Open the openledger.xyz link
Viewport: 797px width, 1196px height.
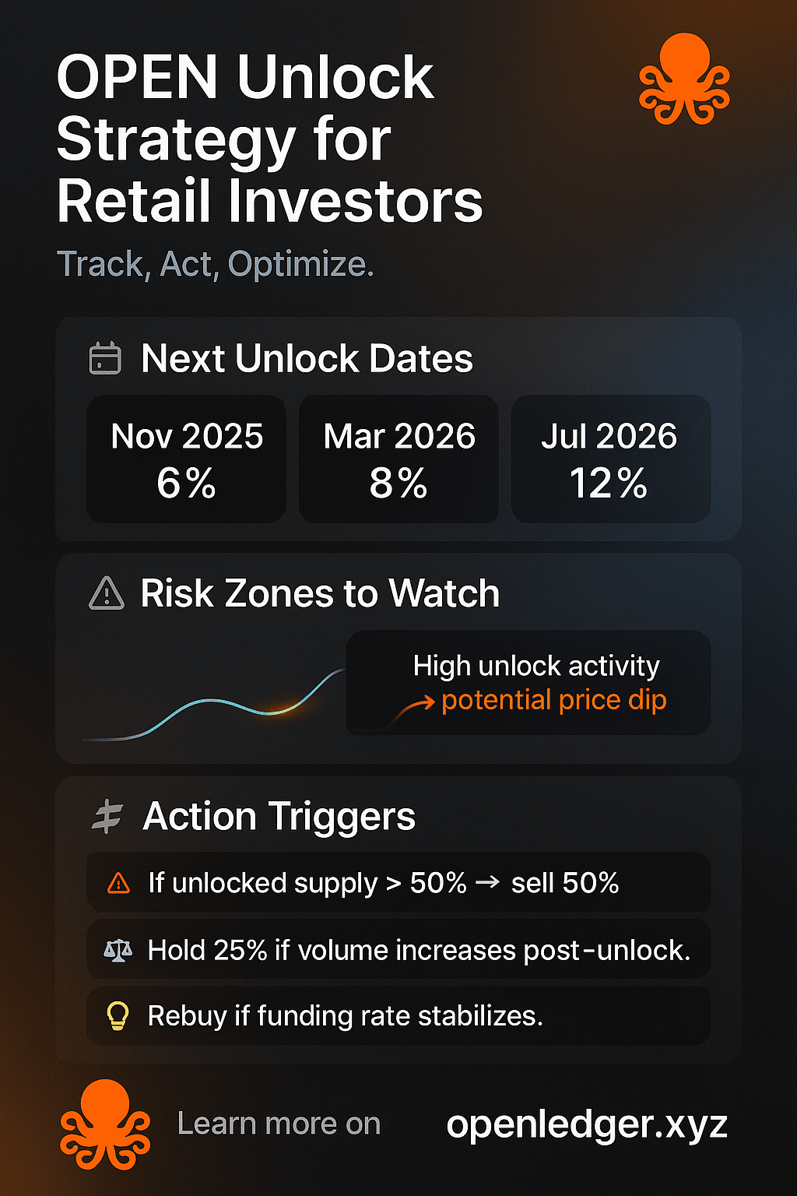(x=587, y=1124)
